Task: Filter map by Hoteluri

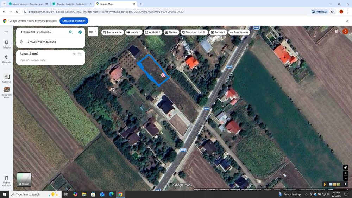Action: [133, 32]
